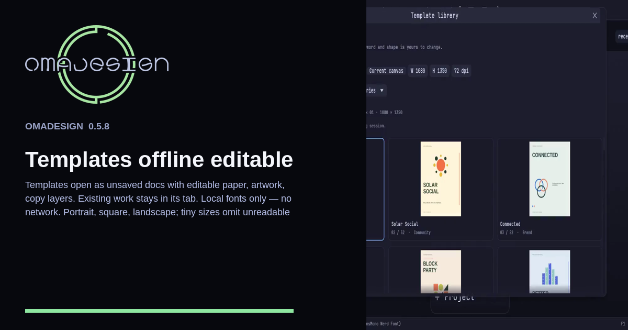Click the OMADESIGN circular logo
Viewport: 628px width, 330px height.
[x=96, y=64]
